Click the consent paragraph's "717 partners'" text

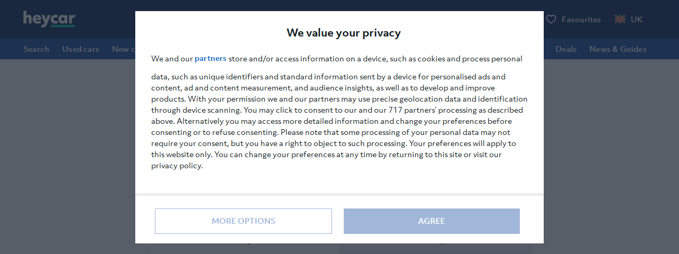tap(411, 110)
